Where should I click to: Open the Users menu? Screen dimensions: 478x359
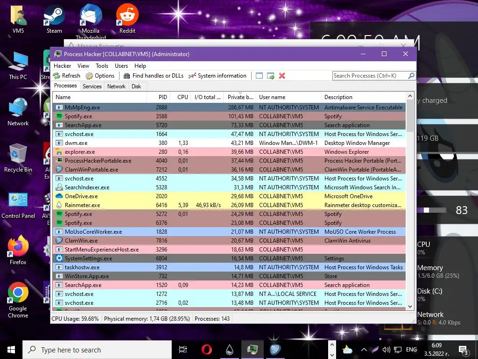click(x=121, y=66)
